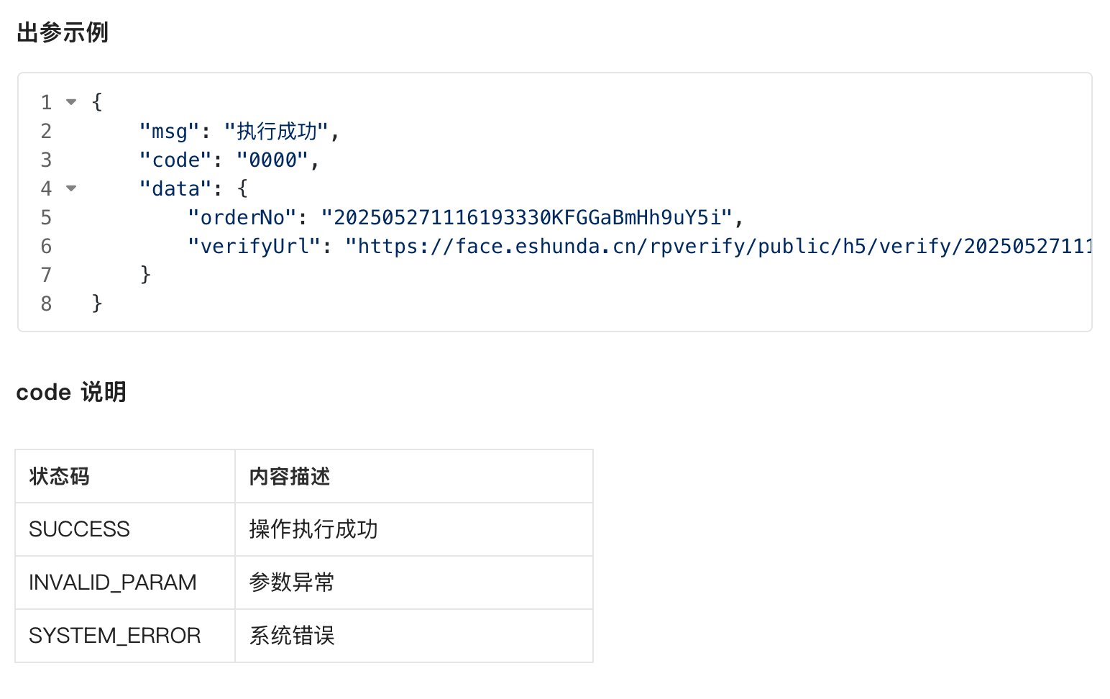
Task: Click the "code 说明" heading
Action: coord(71,392)
